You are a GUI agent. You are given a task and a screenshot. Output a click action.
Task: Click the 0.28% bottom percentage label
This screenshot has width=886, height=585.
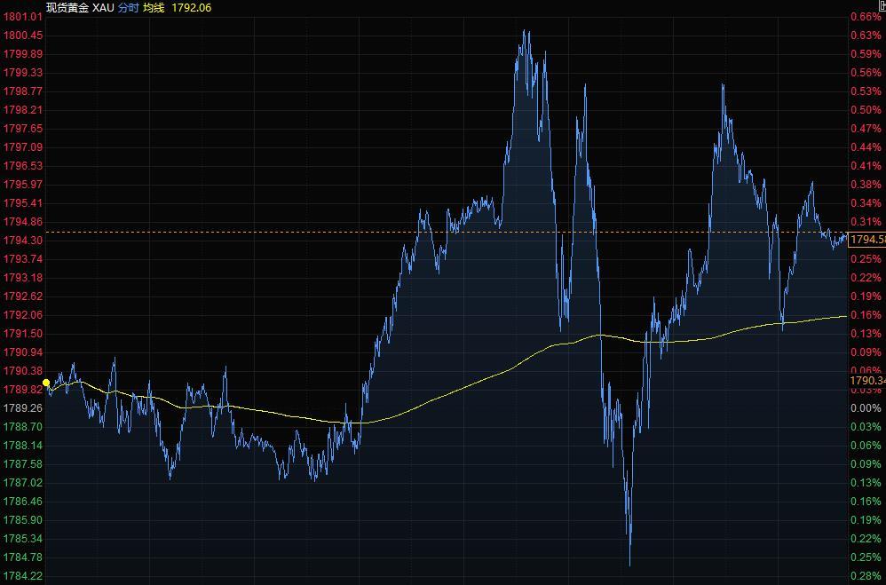point(866,576)
